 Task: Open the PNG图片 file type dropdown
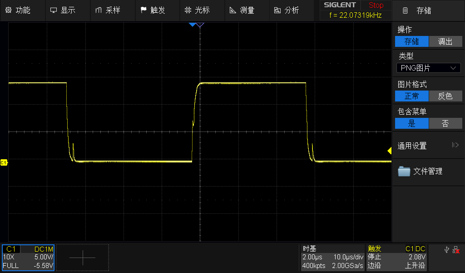tap(429, 68)
